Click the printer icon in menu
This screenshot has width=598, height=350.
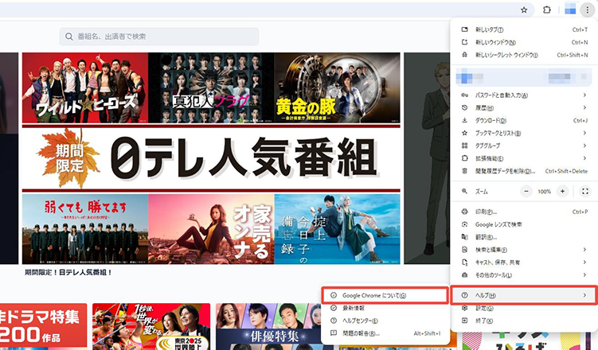click(x=464, y=212)
